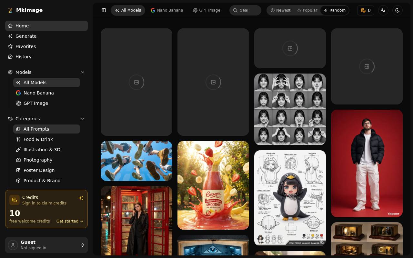Screen dimensions: 413x258
Task: Open the miniature wooden diorama rooms image
Action: [367, 239]
